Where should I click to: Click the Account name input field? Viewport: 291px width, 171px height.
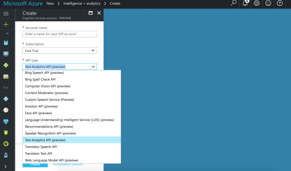[x=60, y=34]
